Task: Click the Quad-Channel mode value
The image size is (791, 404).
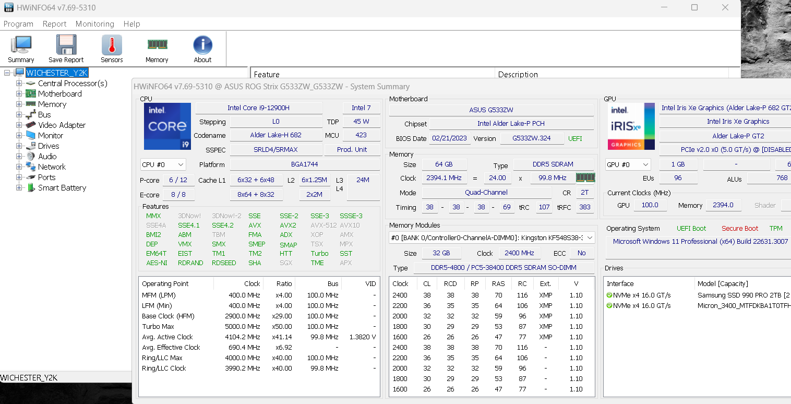Action: point(486,193)
